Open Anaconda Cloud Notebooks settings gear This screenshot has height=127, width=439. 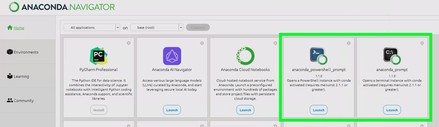pos(275,43)
